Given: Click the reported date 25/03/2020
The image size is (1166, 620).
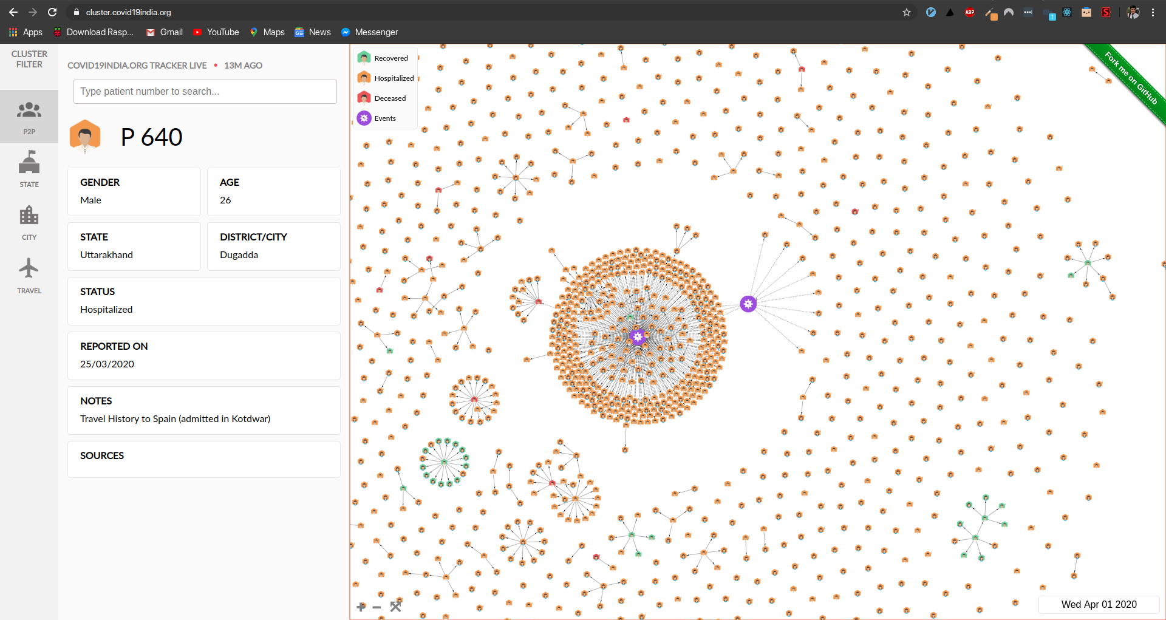Looking at the screenshot, I should point(107,364).
